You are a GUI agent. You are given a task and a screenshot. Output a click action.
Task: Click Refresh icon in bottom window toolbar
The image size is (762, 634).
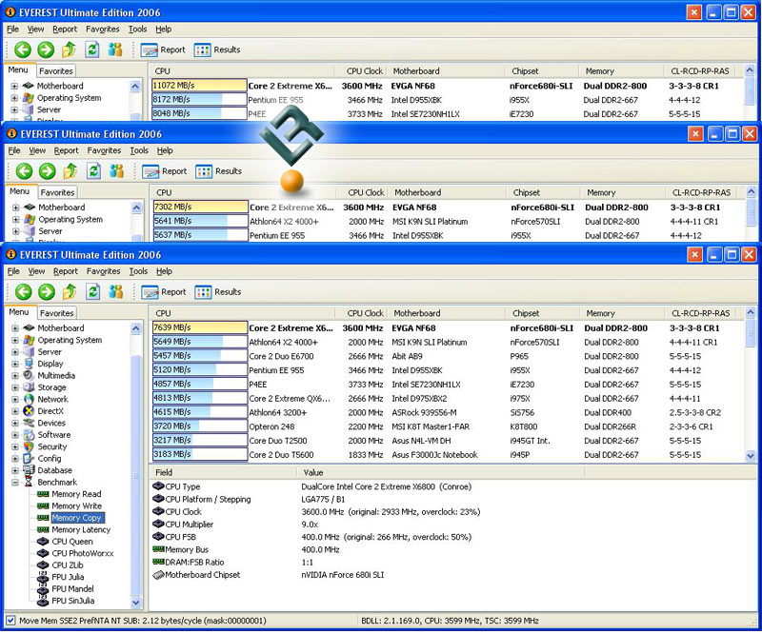pos(92,291)
